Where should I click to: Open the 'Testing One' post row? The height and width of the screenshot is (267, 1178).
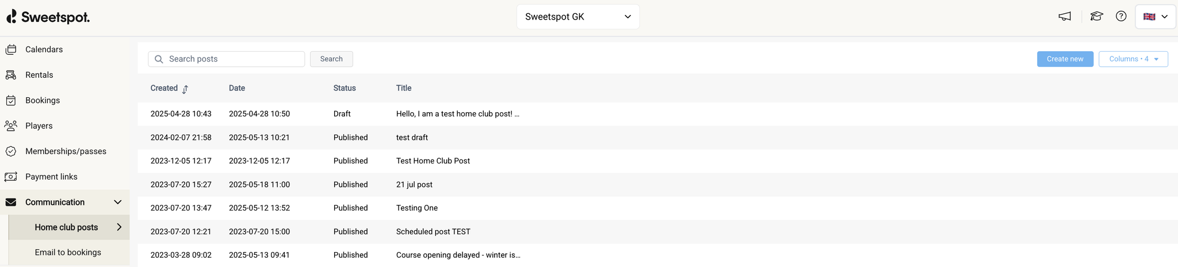417,208
